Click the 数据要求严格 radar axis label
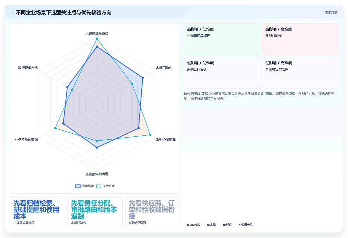The image size is (348, 238). [28, 68]
